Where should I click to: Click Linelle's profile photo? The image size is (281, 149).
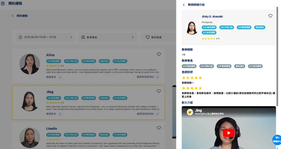(x=30, y=137)
